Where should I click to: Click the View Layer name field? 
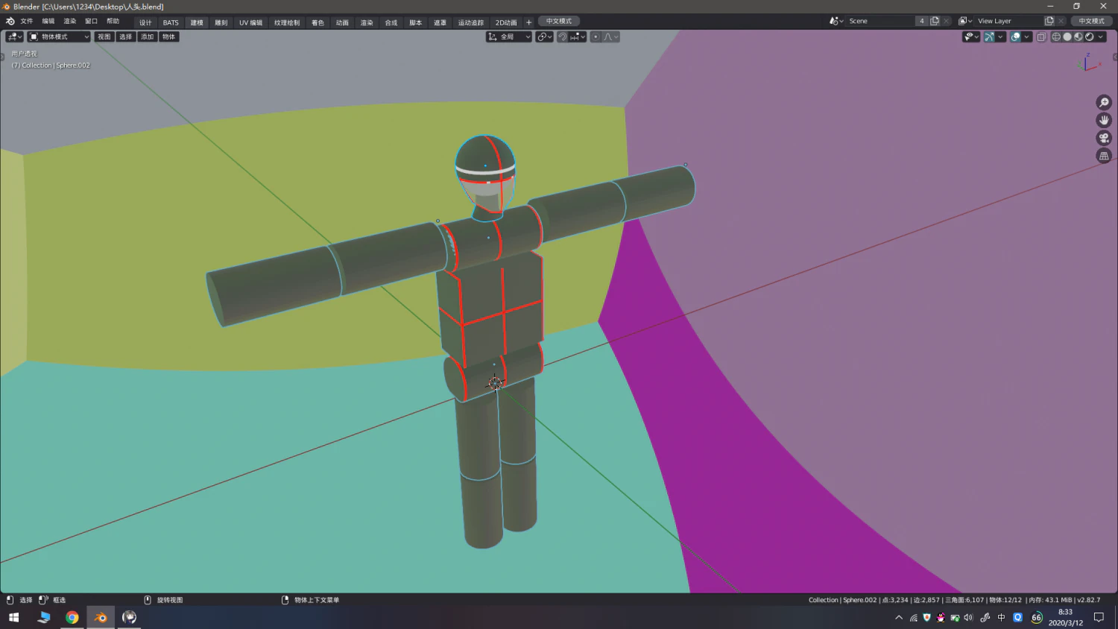tap(1009, 21)
